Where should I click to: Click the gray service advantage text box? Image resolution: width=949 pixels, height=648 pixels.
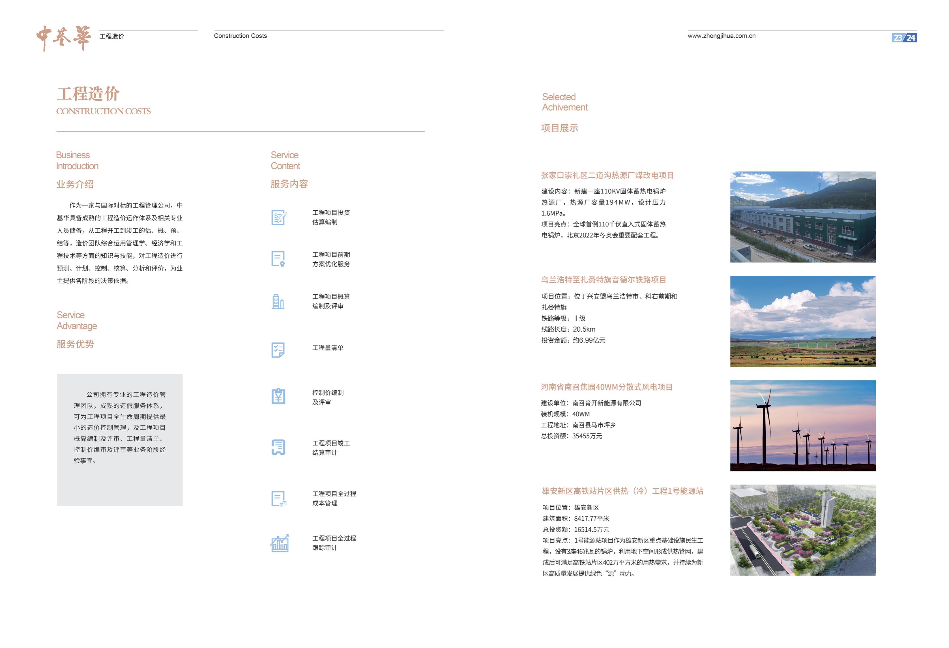[120, 440]
